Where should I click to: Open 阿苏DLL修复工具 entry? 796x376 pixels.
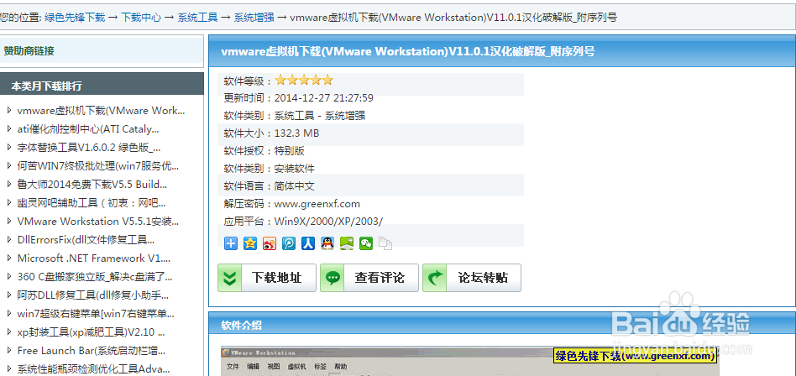tap(93, 295)
